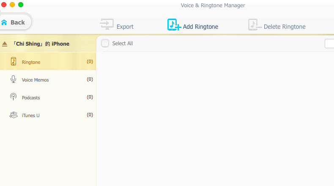334x186 pixels.
Task: Toggle the Select All checkbox
Action: 105,43
